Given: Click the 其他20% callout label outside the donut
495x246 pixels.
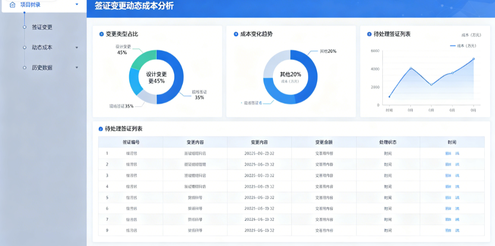Looking at the screenshot, I should point(328,51).
